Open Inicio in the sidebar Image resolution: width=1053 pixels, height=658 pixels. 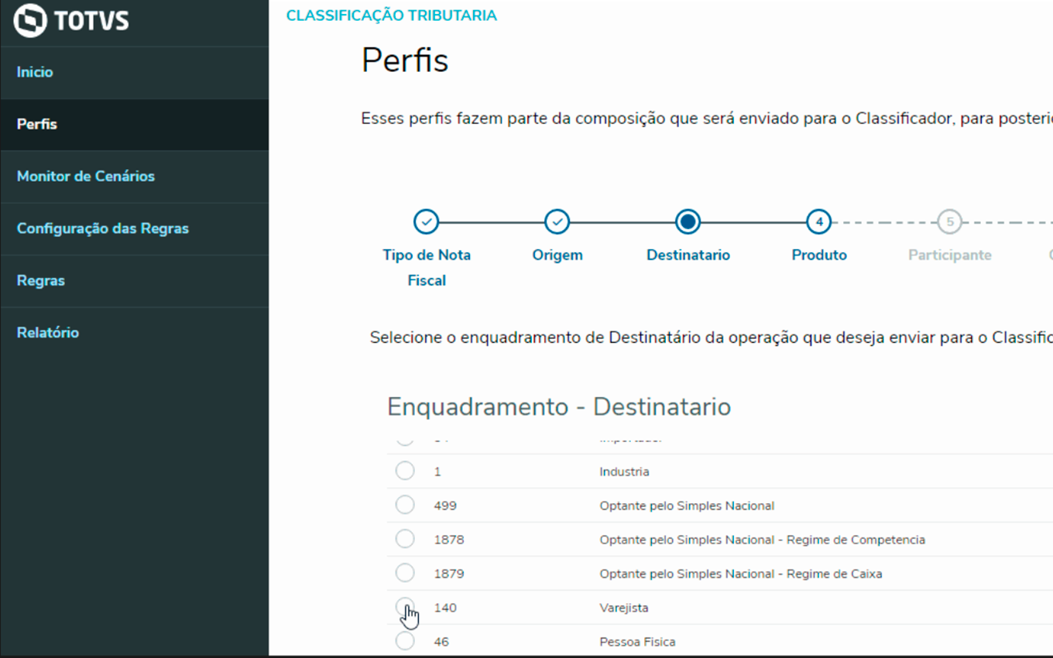[35, 72]
